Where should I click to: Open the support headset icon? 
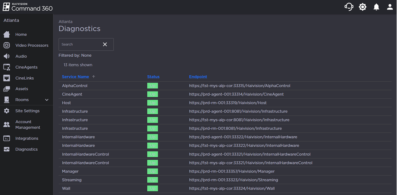349,7
